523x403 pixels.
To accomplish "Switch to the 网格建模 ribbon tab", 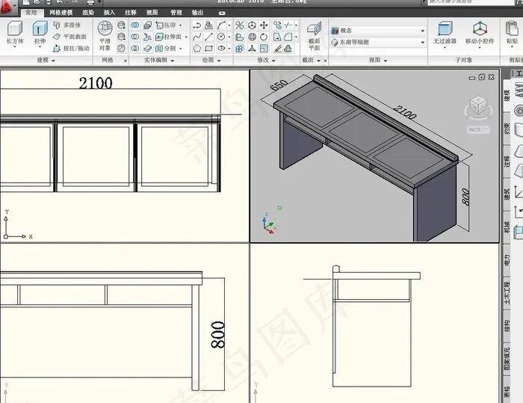I will pyautogui.click(x=61, y=13).
